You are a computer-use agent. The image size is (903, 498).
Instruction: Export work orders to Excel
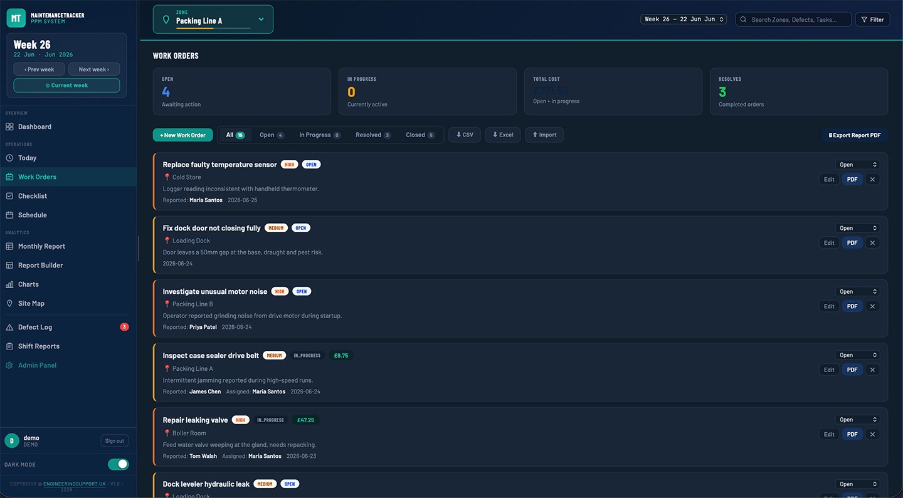[x=503, y=135]
